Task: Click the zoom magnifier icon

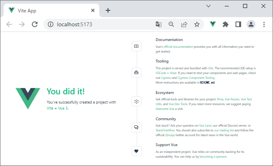Action: [171, 24]
